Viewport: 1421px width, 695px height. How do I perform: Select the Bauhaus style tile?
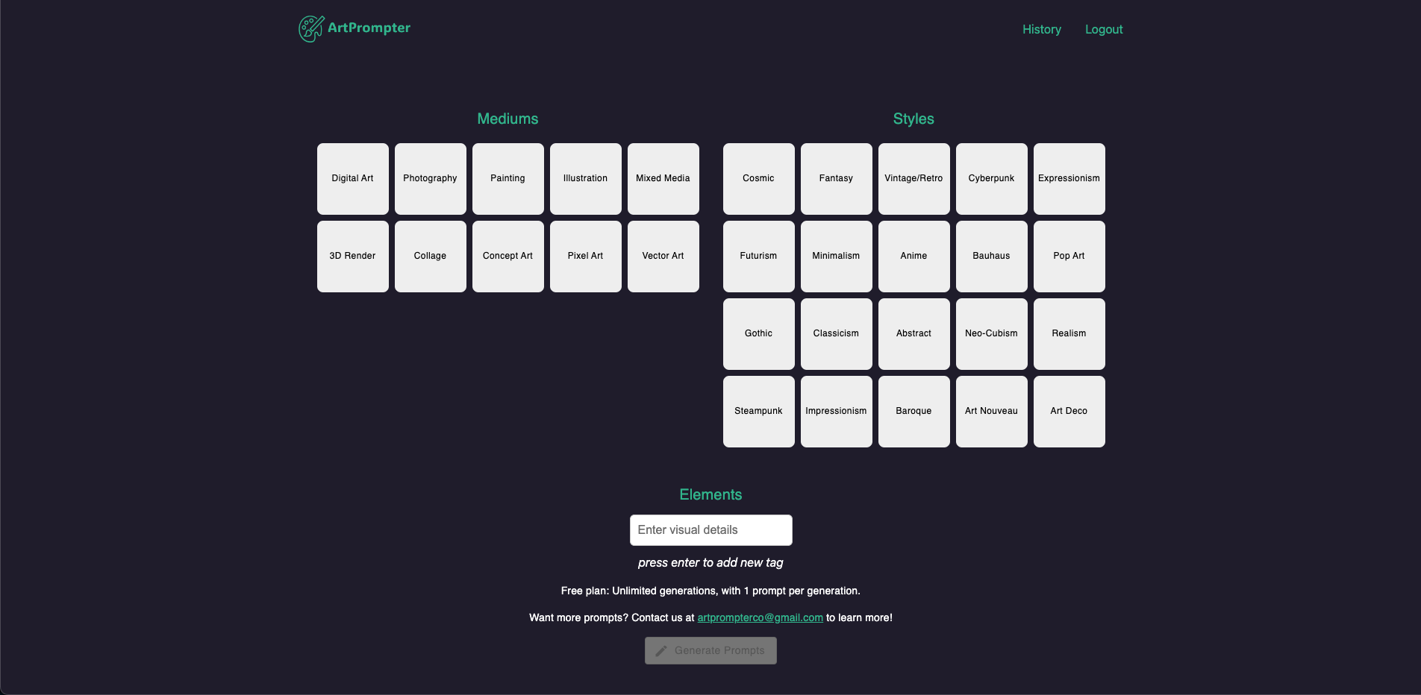point(992,257)
